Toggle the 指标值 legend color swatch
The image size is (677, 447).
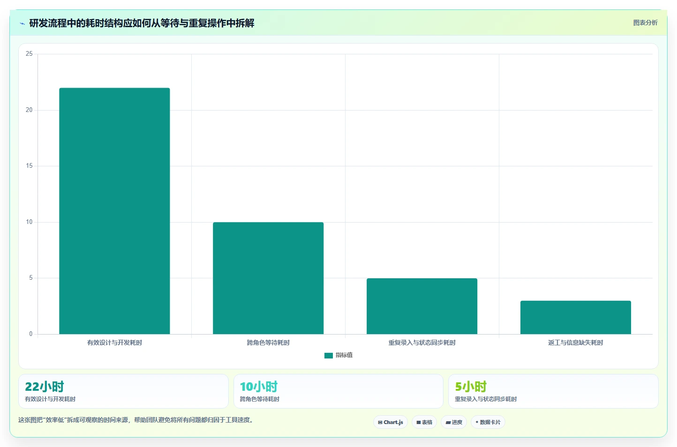tap(328, 356)
